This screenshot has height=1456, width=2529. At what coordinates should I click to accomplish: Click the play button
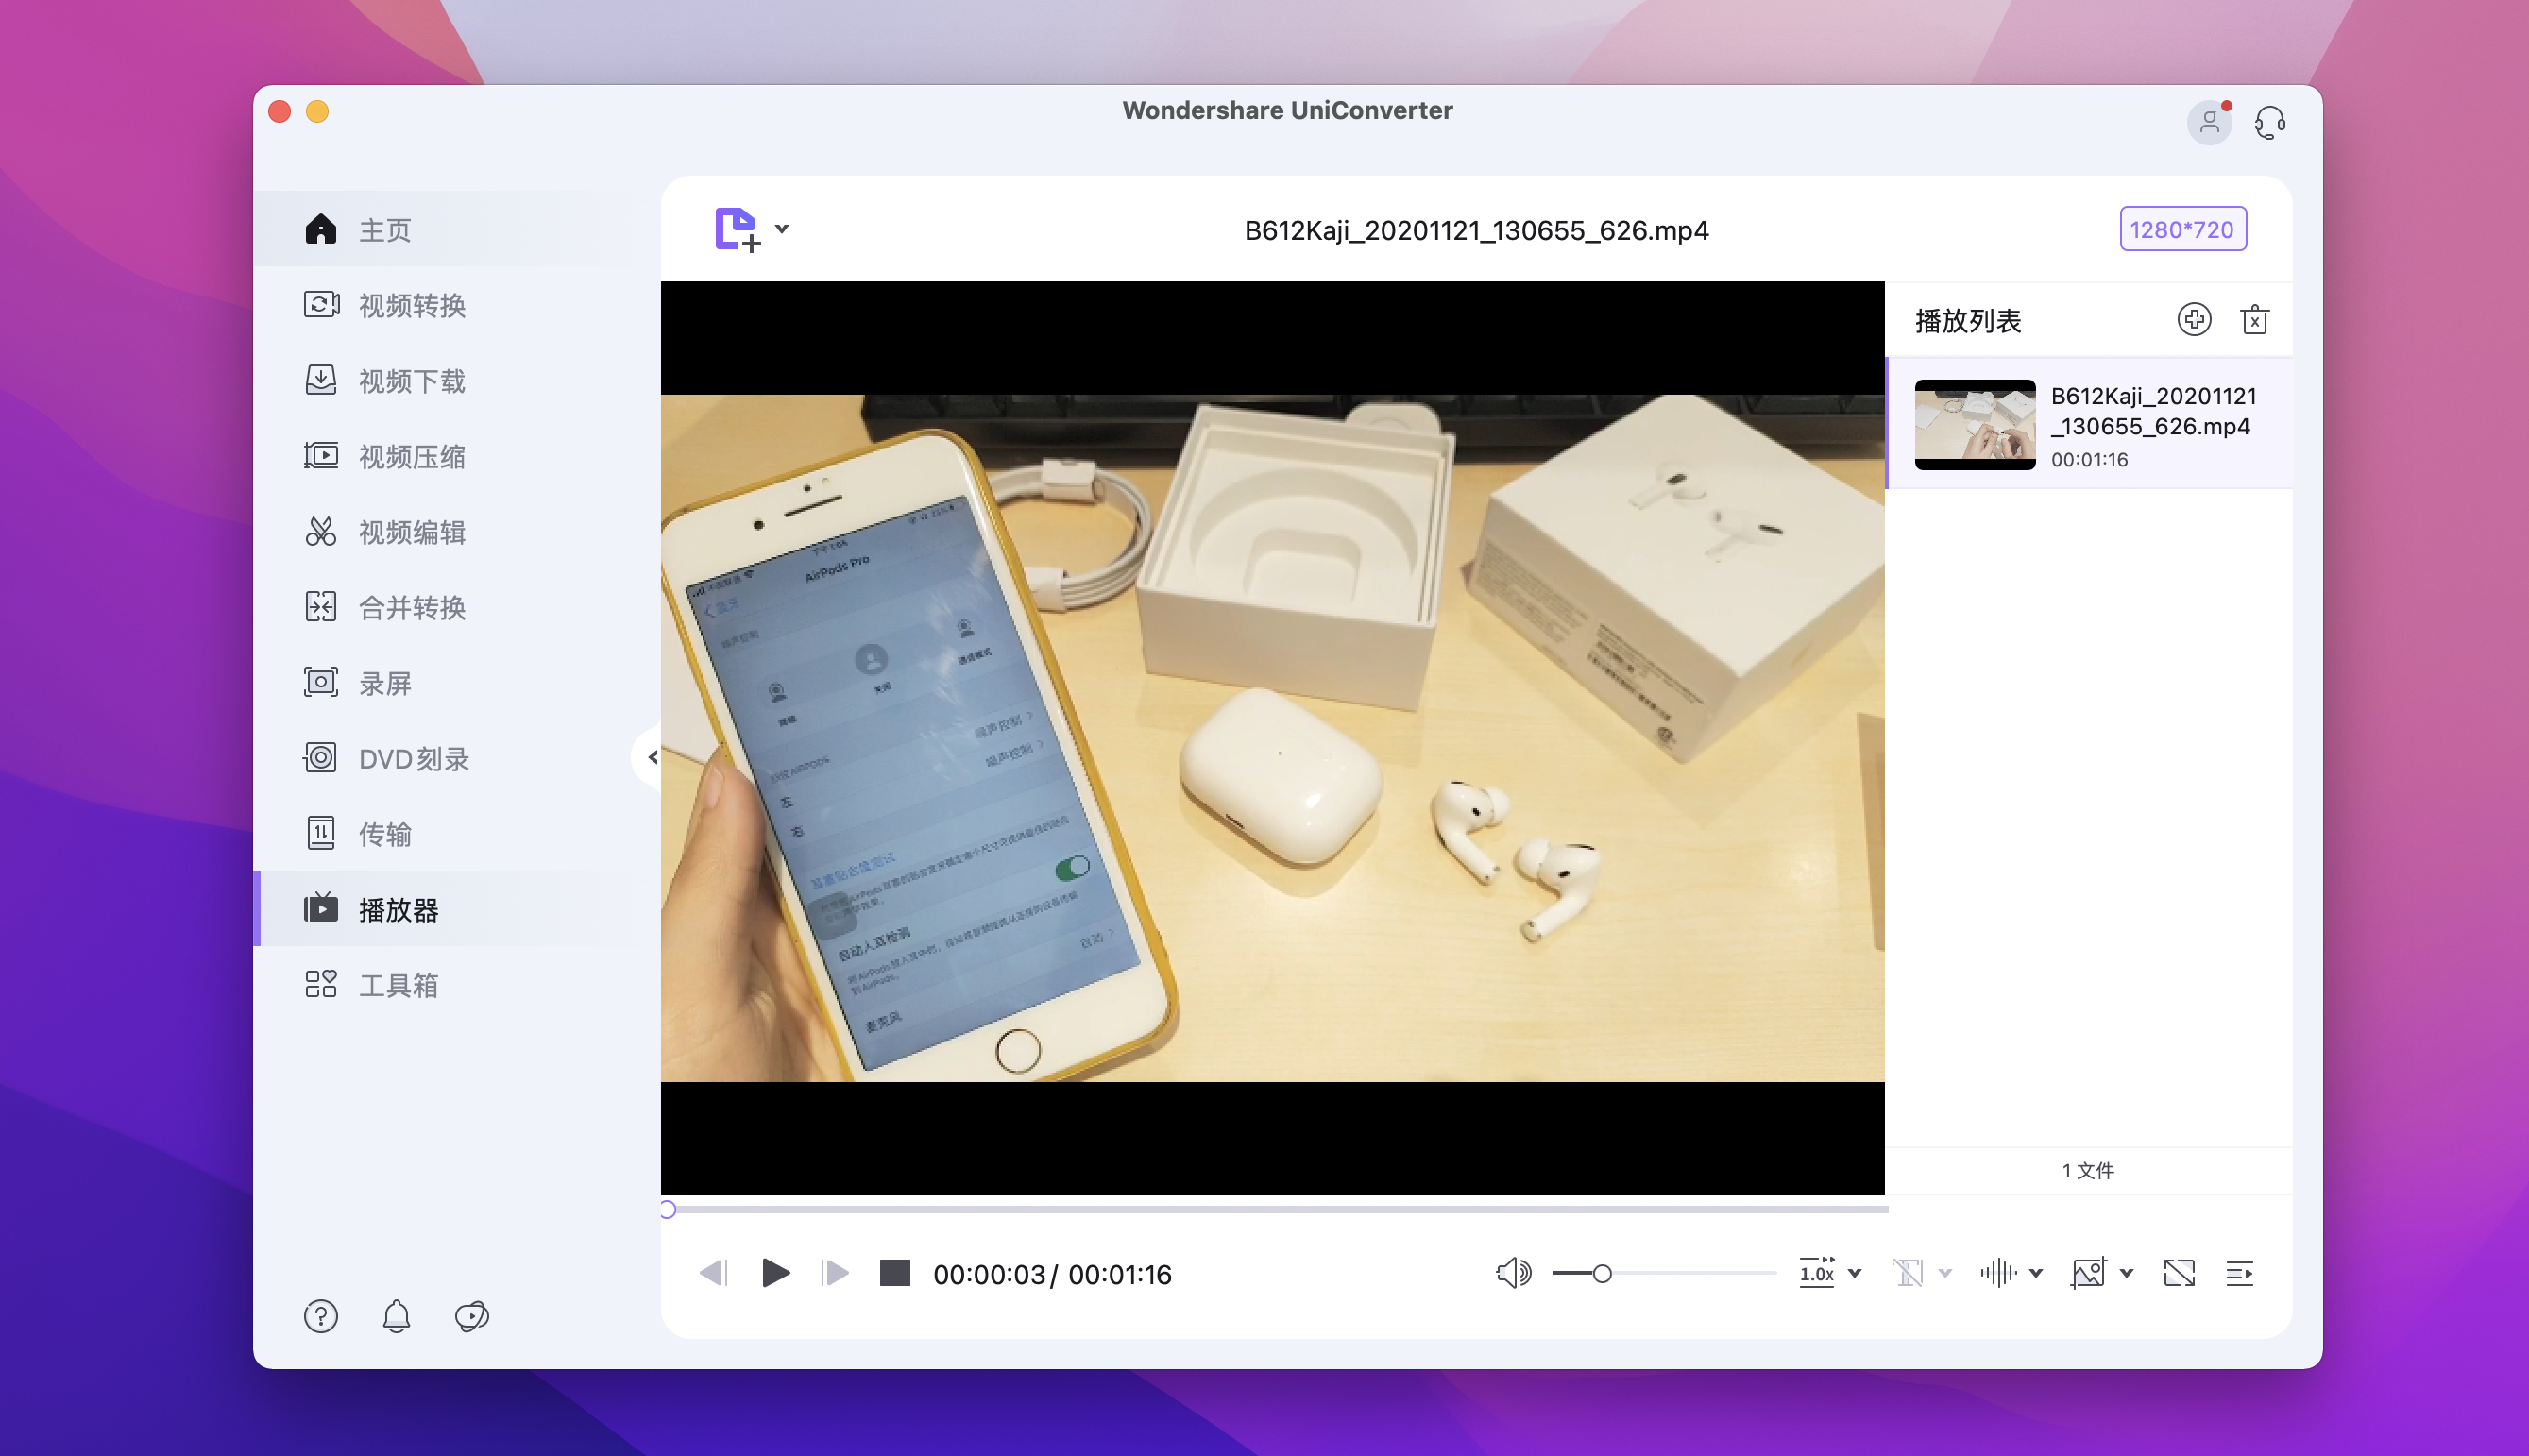(775, 1273)
